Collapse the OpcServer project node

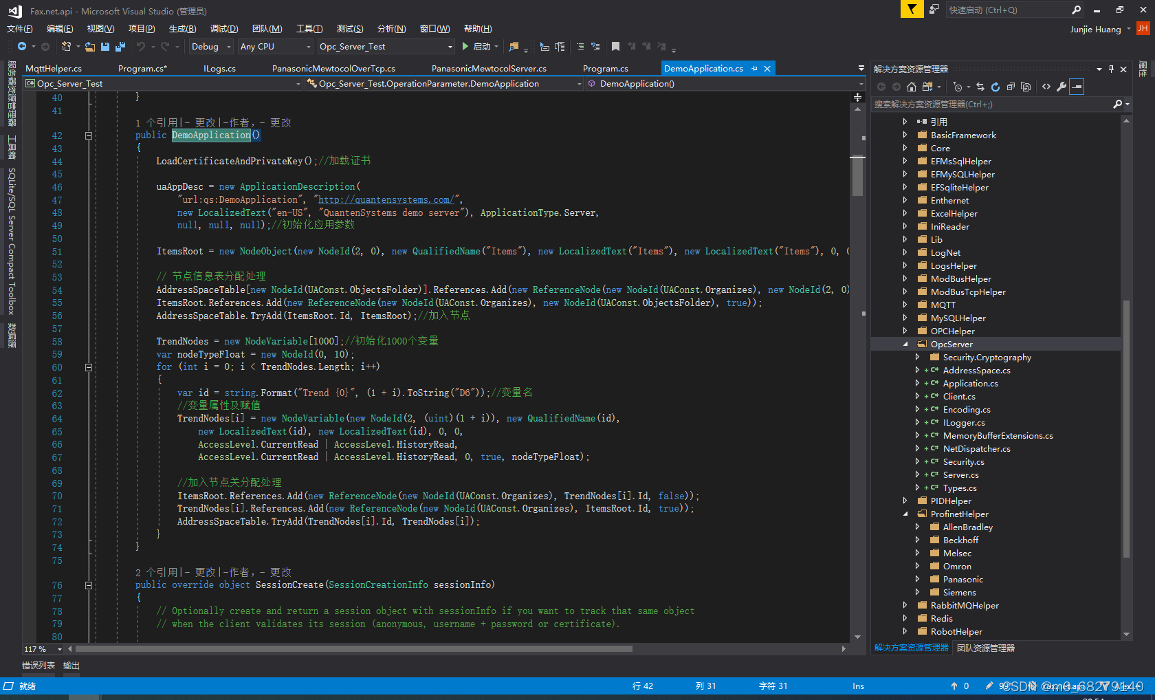coord(905,344)
